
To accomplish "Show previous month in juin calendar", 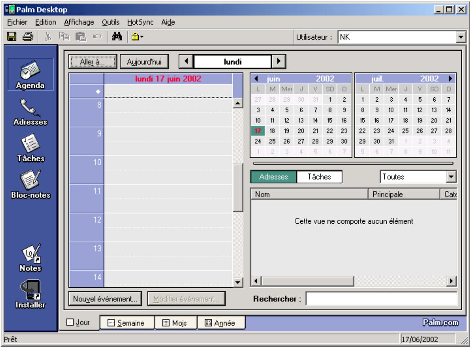I will (x=256, y=79).
